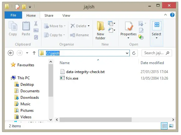Click the search magnifier icon
This screenshot has width=181, height=135.
167,53
